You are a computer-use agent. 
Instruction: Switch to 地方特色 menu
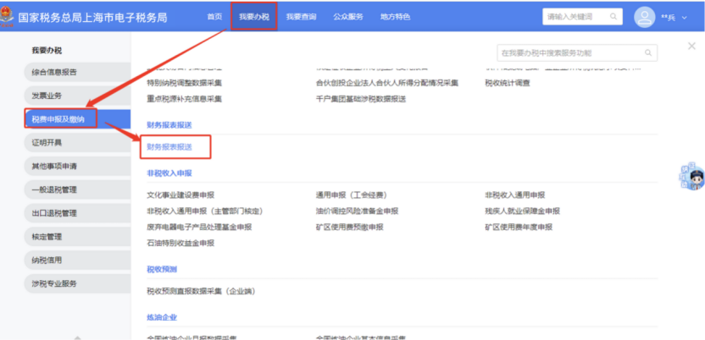coord(395,16)
